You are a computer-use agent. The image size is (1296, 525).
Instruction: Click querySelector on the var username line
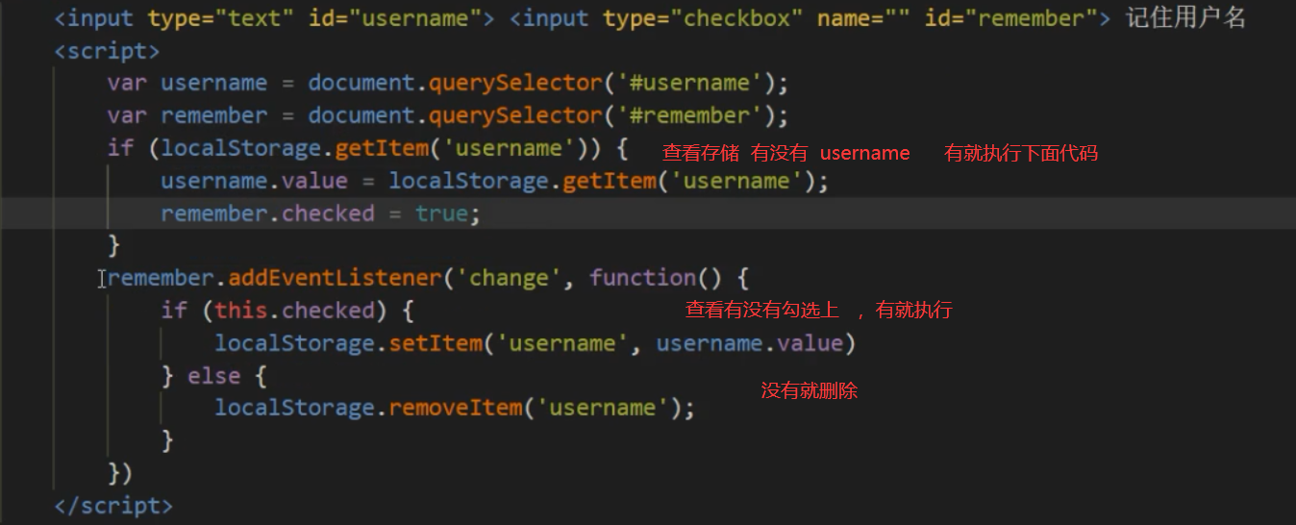pyautogui.click(x=515, y=83)
